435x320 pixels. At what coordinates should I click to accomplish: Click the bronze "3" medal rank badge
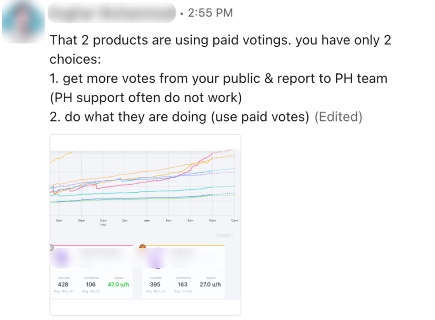pyautogui.click(x=143, y=246)
